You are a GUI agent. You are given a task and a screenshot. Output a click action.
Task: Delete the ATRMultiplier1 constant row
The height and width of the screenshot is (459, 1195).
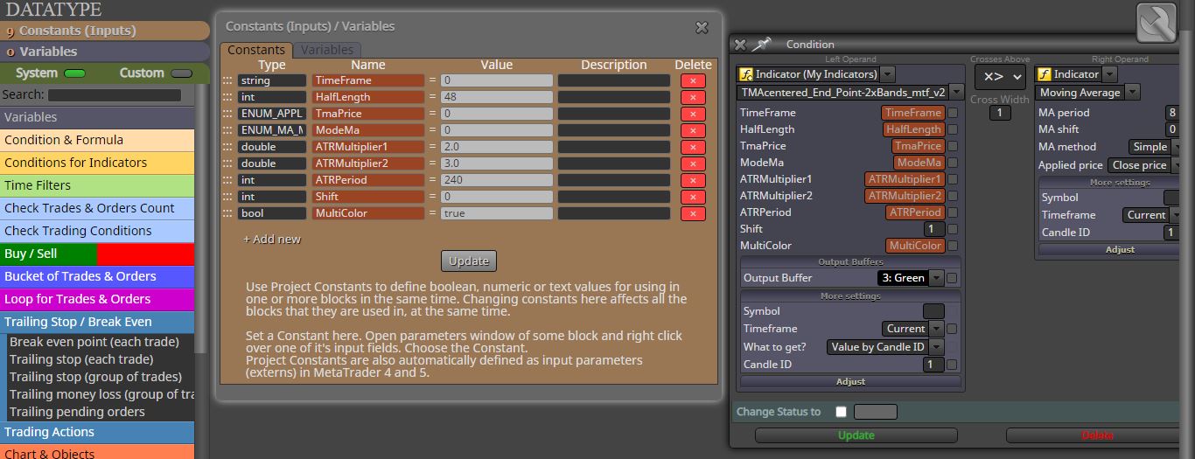click(693, 147)
